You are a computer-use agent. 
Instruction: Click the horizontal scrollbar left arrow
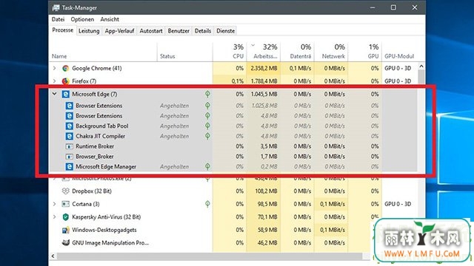coord(53,256)
